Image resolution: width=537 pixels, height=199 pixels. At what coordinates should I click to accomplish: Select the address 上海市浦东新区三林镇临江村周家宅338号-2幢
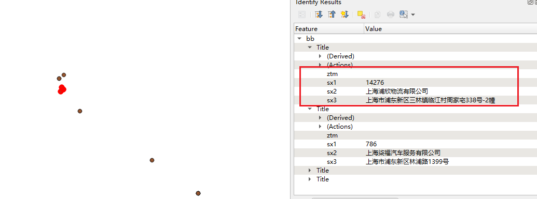pos(431,100)
